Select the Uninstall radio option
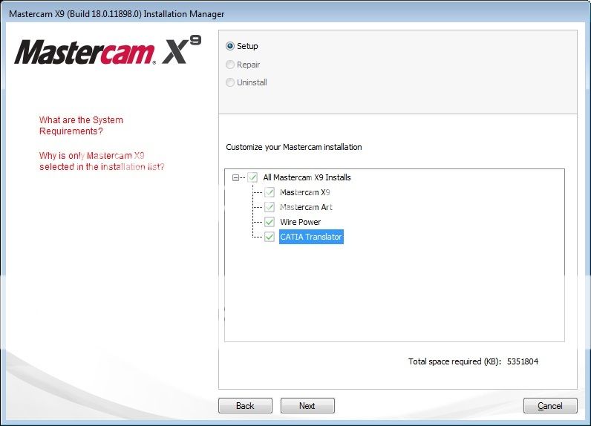The height and width of the screenshot is (426, 591). (230, 82)
